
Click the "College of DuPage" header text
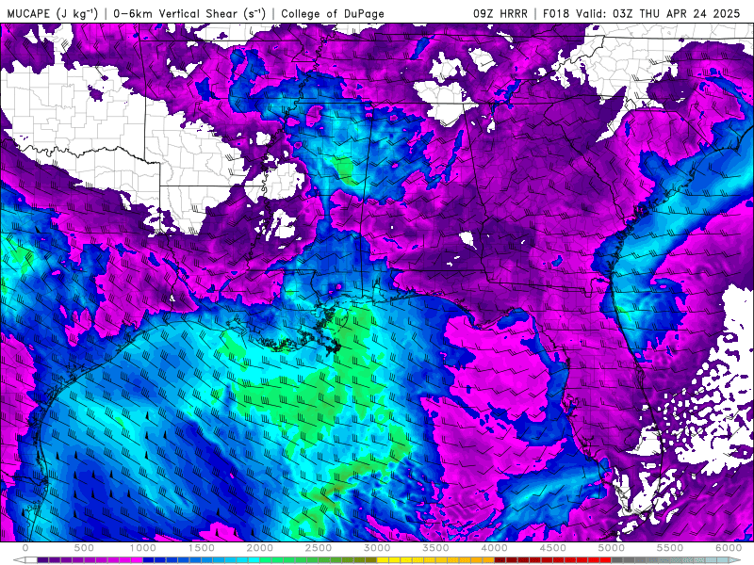point(333,13)
